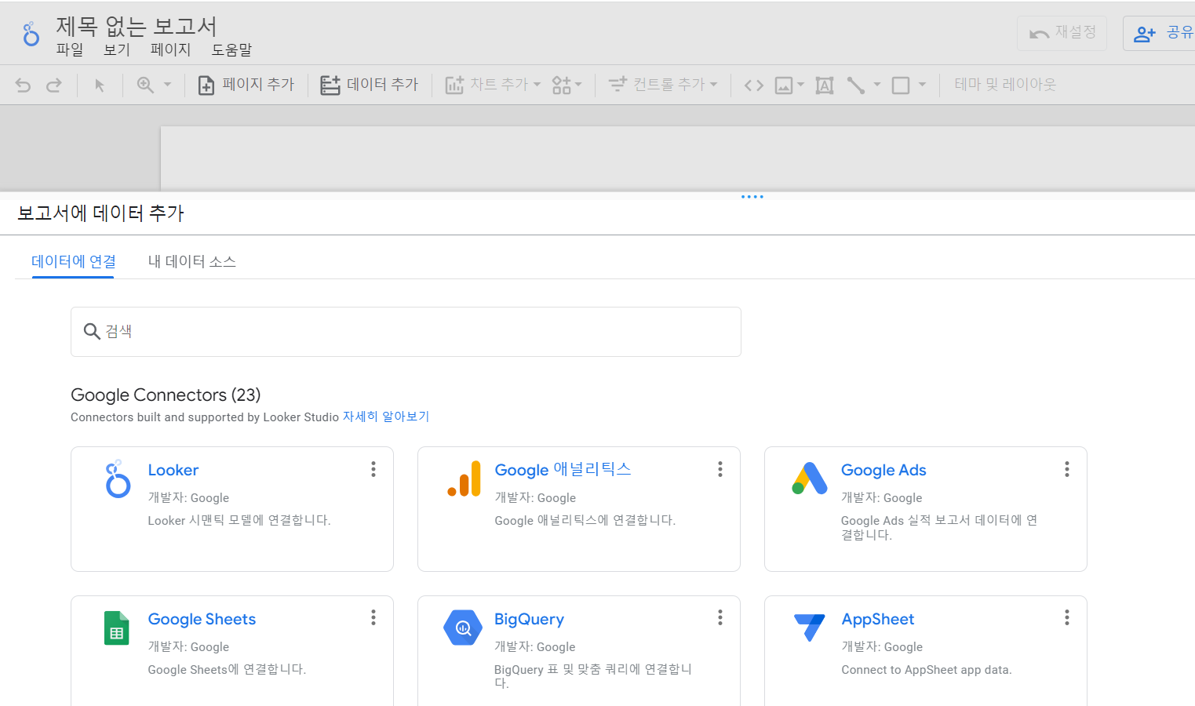Click the Google Sheets connector icon
Screen dimensions: 1195x706
(x=117, y=628)
